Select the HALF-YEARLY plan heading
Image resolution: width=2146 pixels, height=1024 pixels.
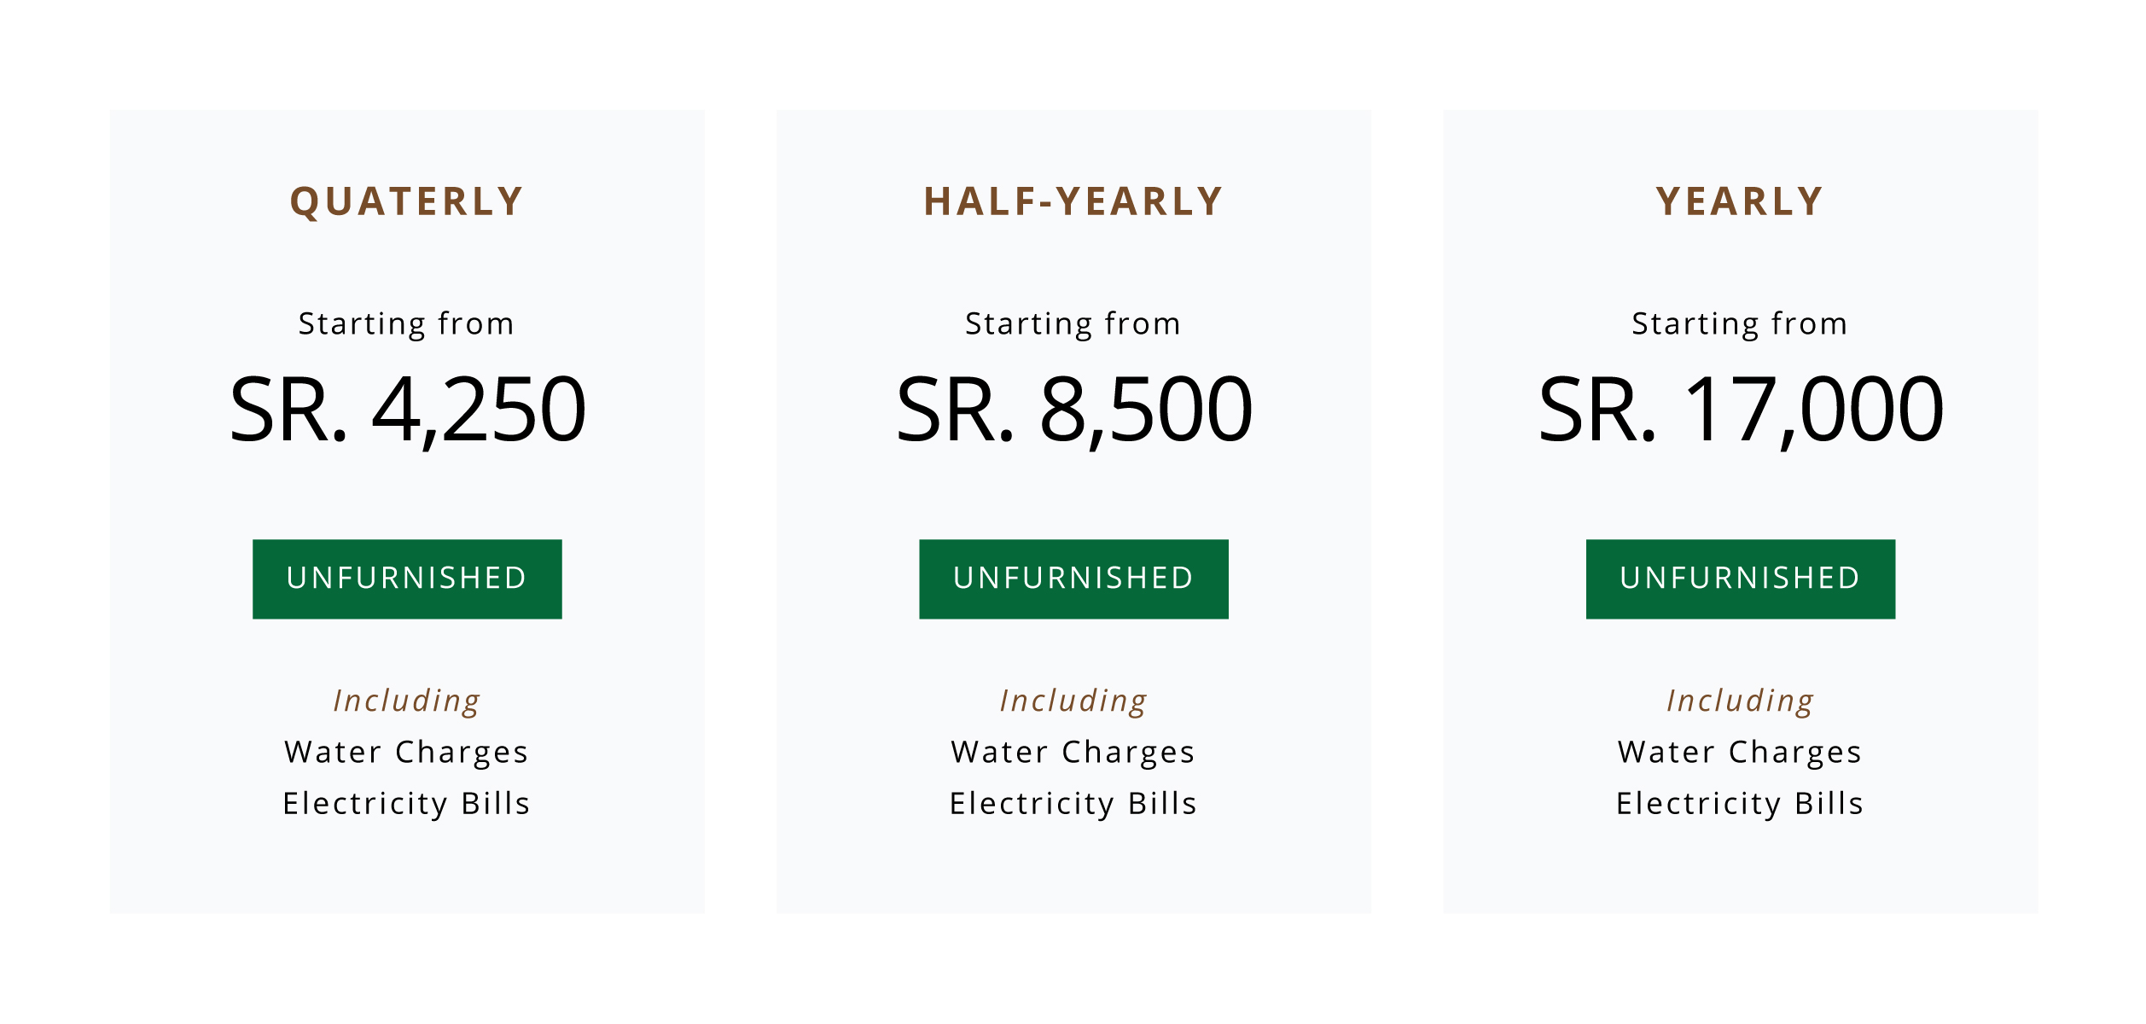pyautogui.click(x=1073, y=202)
